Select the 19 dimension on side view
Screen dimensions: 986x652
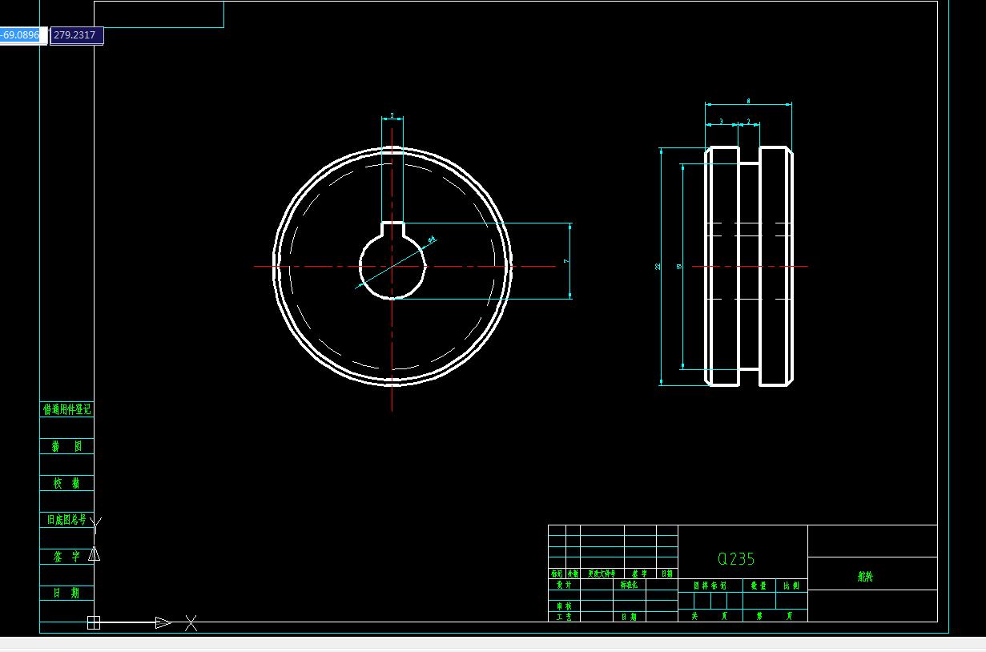pos(679,267)
